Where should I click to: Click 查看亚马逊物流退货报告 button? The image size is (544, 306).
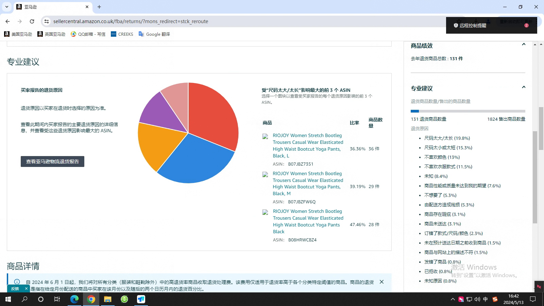(x=52, y=161)
